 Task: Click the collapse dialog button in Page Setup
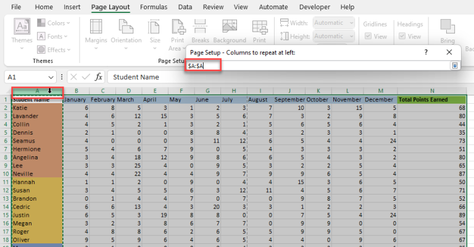[x=455, y=65]
